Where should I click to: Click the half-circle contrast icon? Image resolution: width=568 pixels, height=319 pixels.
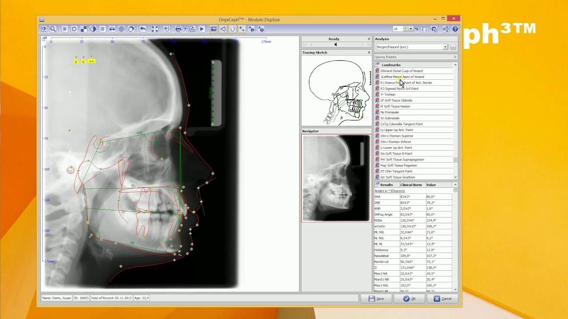click(93, 29)
